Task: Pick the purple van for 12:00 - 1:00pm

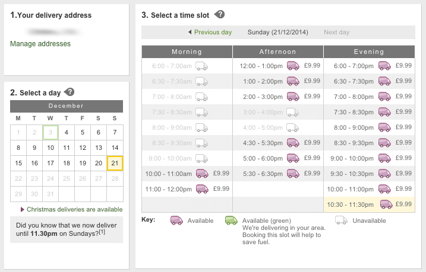Action: coord(293,66)
